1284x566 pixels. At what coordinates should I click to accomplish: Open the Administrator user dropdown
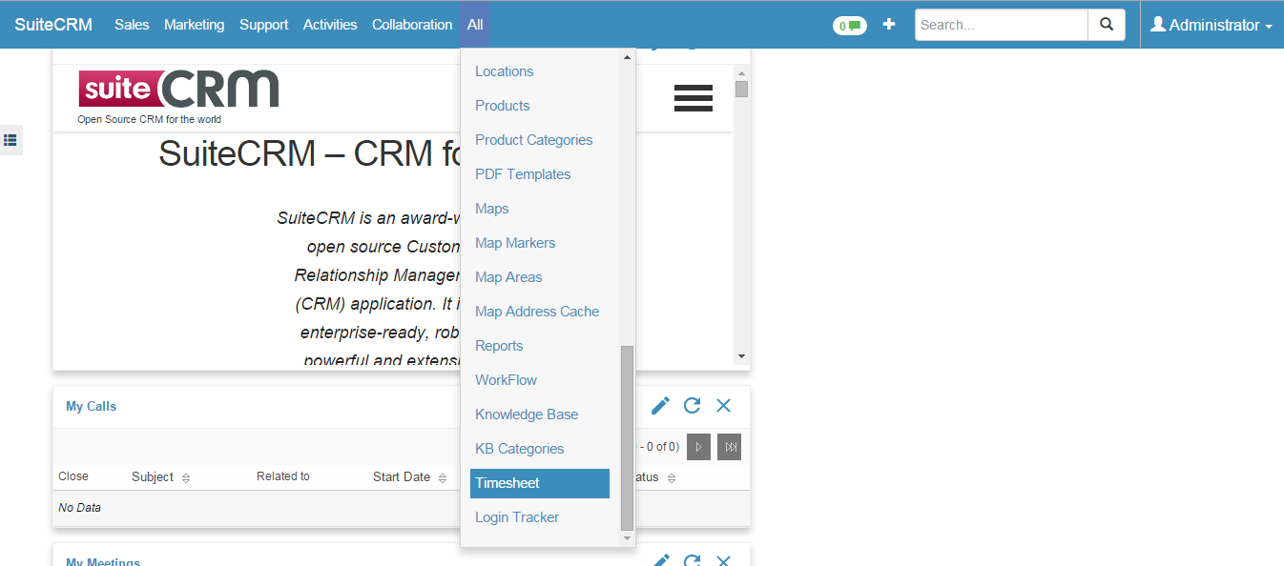pos(1212,25)
